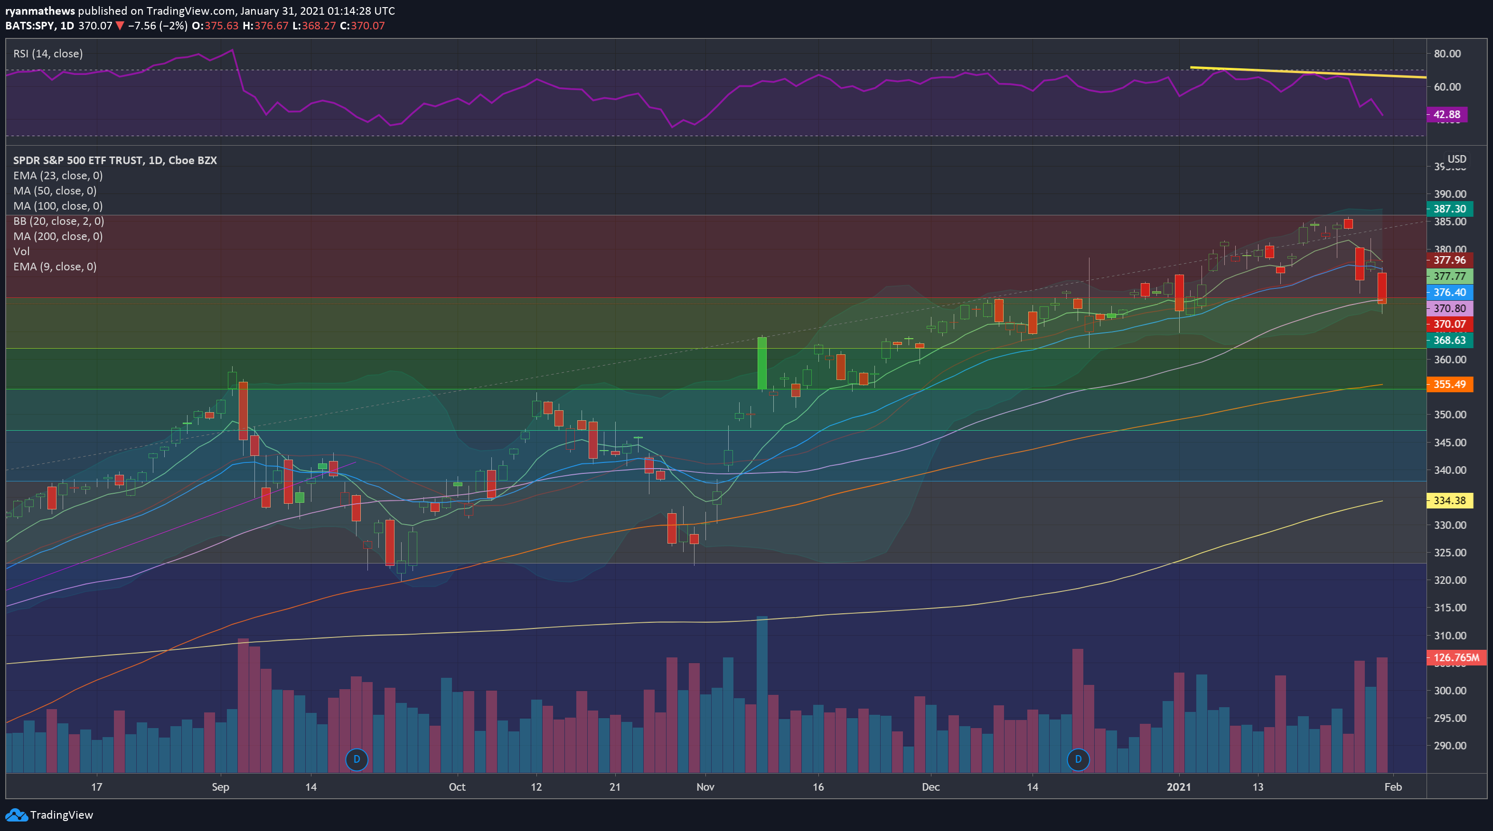Click the red 370.07 last price tag

pyautogui.click(x=1449, y=324)
